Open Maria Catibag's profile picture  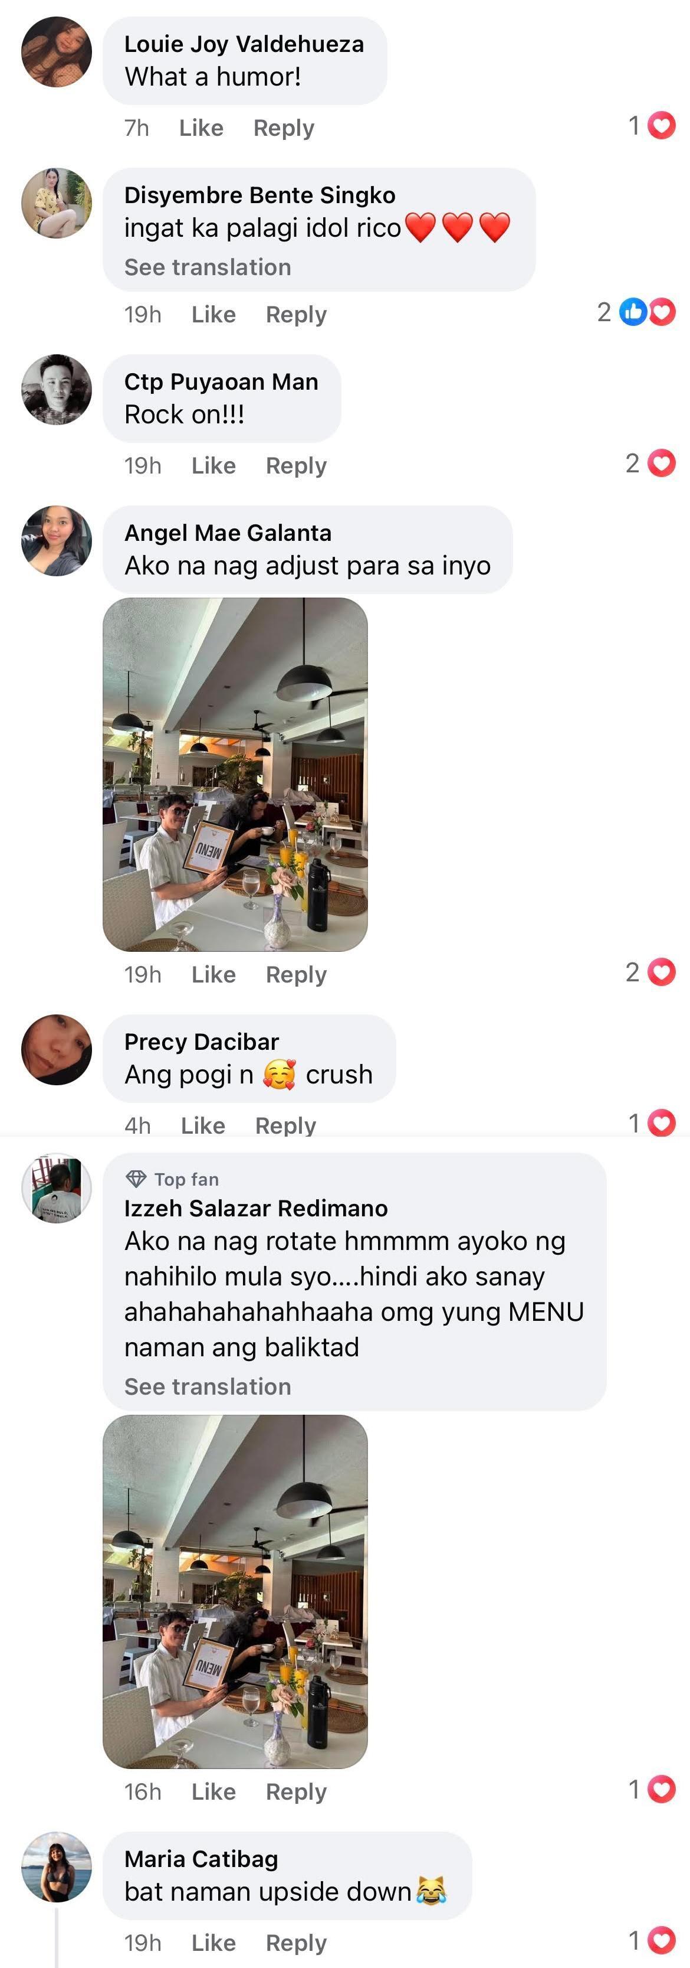tap(57, 1866)
